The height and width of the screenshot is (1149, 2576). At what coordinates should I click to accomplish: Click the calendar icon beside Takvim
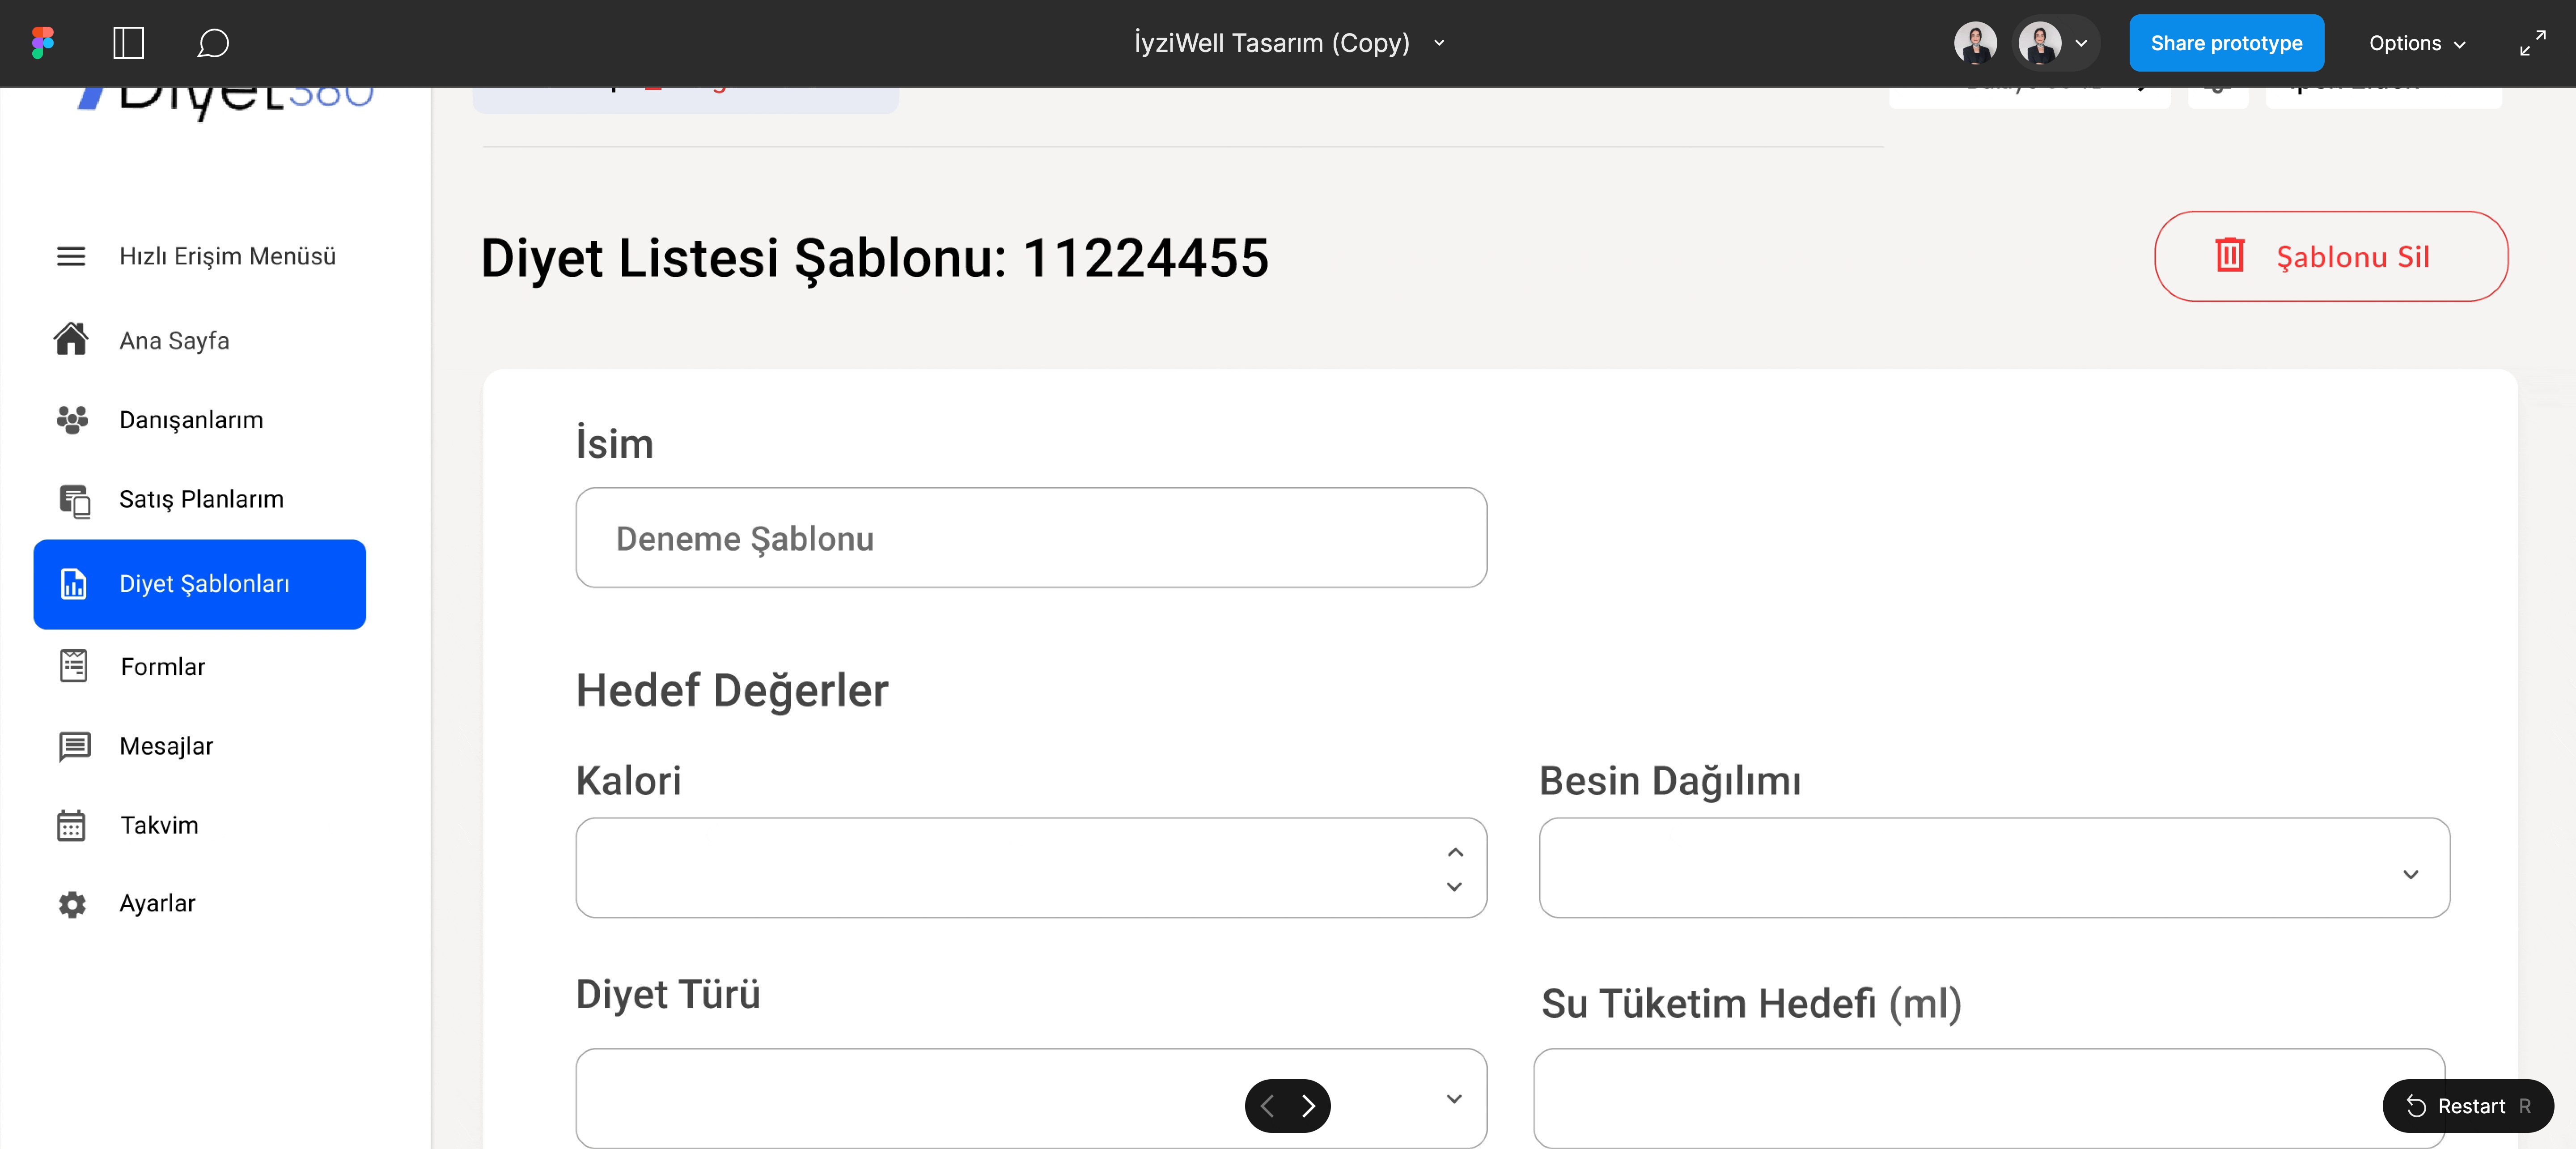pyautogui.click(x=71, y=825)
